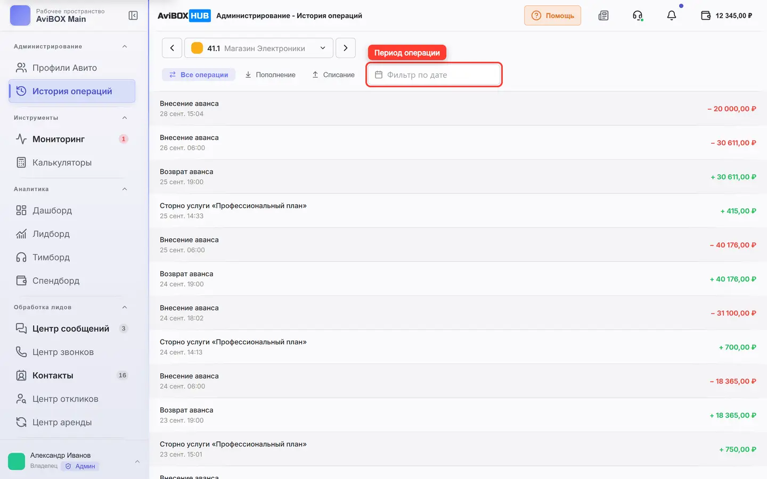Collapse the sidebar panel icon
The height and width of the screenshot is (479, 767).
point(133,15)
